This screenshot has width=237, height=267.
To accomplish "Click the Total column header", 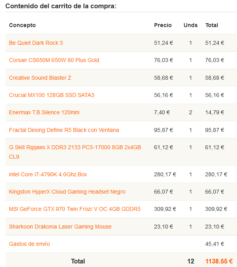I will 211,25.
